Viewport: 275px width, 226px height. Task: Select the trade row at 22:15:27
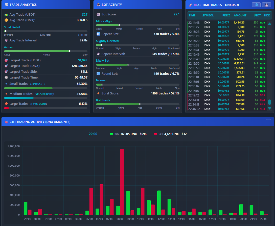tap(227, 27)
